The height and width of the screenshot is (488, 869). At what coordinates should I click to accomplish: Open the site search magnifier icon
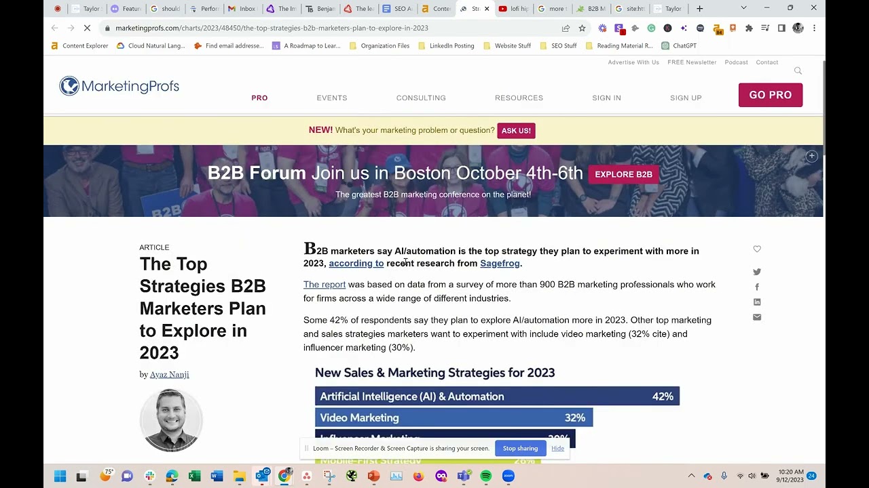[798, 71]
